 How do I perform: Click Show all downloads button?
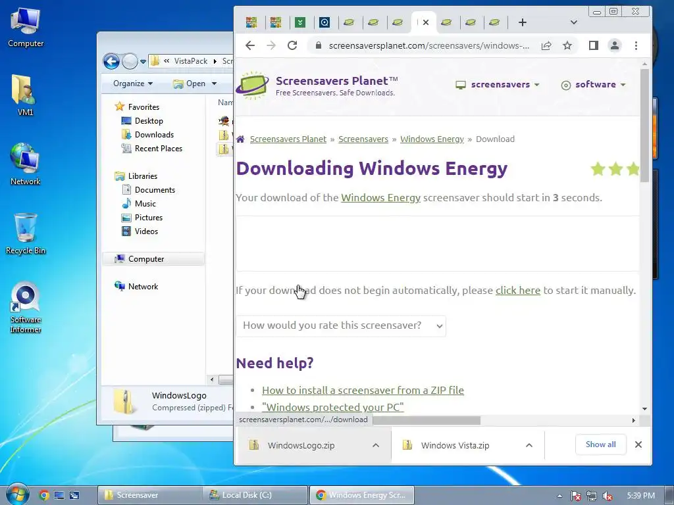600,445
